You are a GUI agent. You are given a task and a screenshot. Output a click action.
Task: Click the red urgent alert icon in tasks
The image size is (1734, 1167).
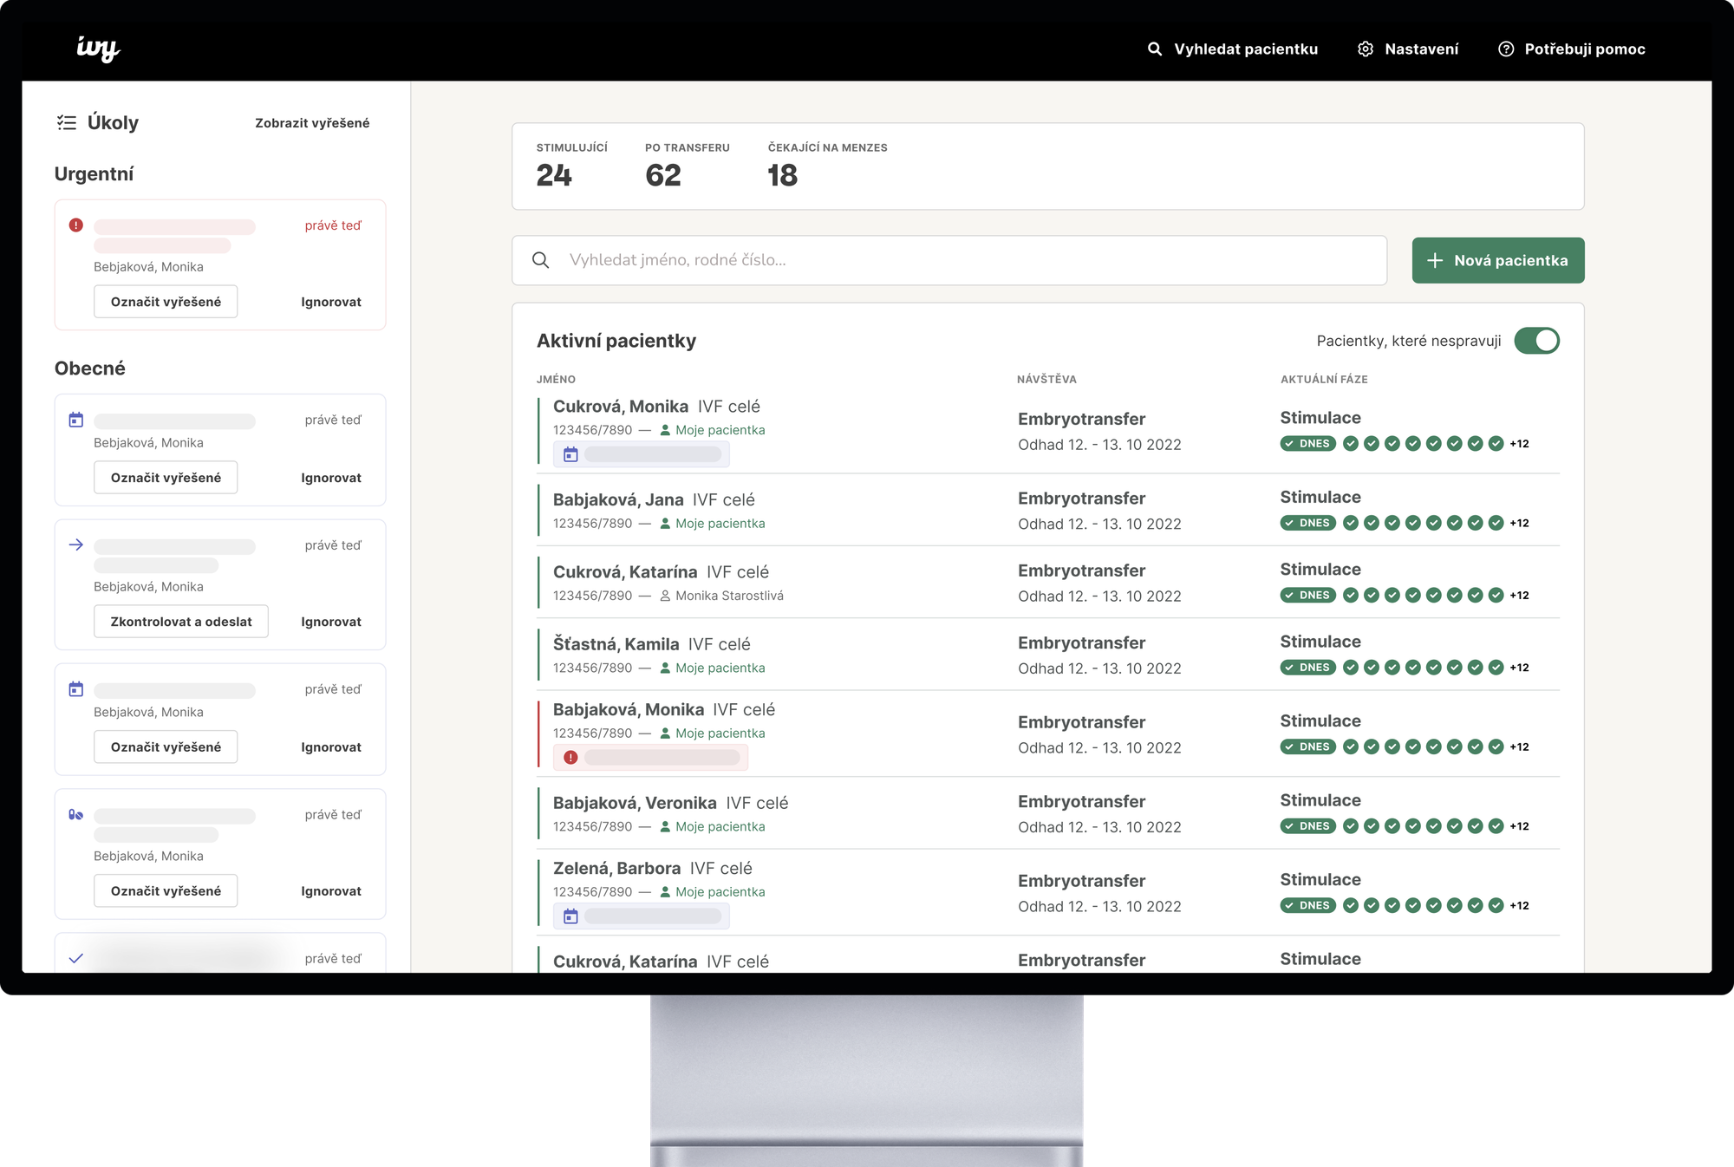pyautogui.click(x=76, y=225)
